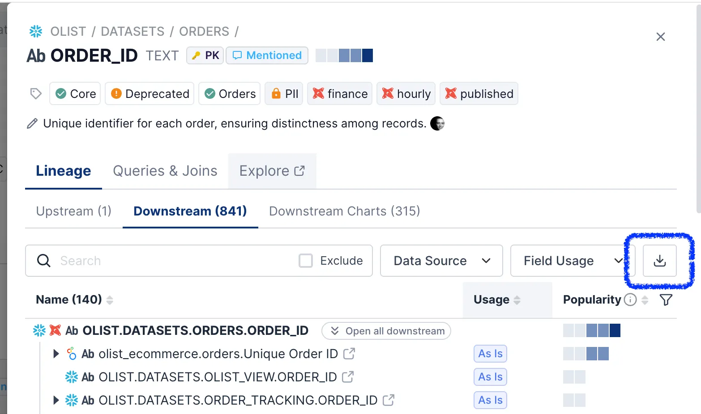Screen dimensions: 701x414
Task: Open external link for OLIST_VIEW.ORDER_ID
Action: pos(348,377)
